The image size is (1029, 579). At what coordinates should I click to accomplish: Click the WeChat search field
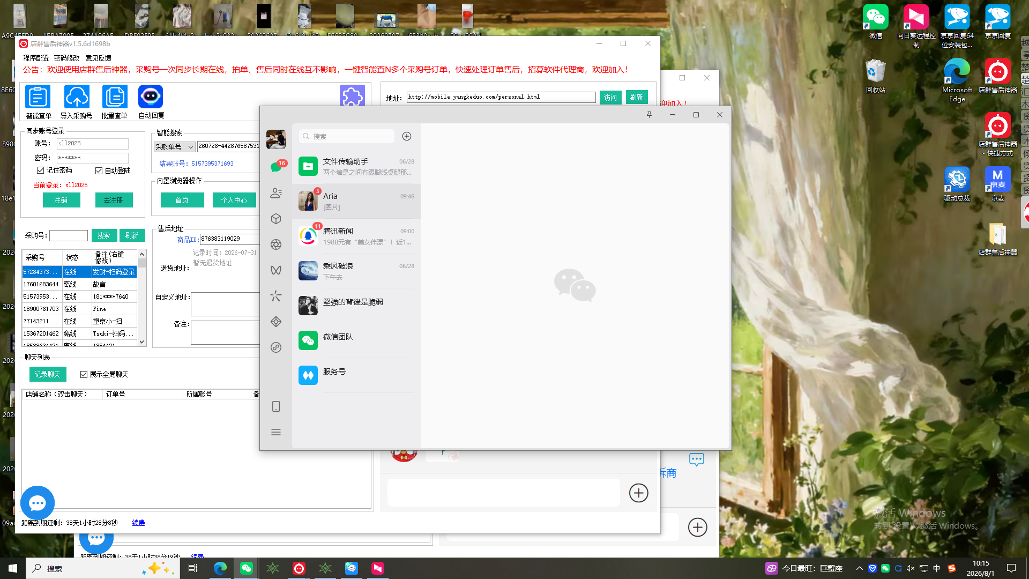click(x=347, y=136)
